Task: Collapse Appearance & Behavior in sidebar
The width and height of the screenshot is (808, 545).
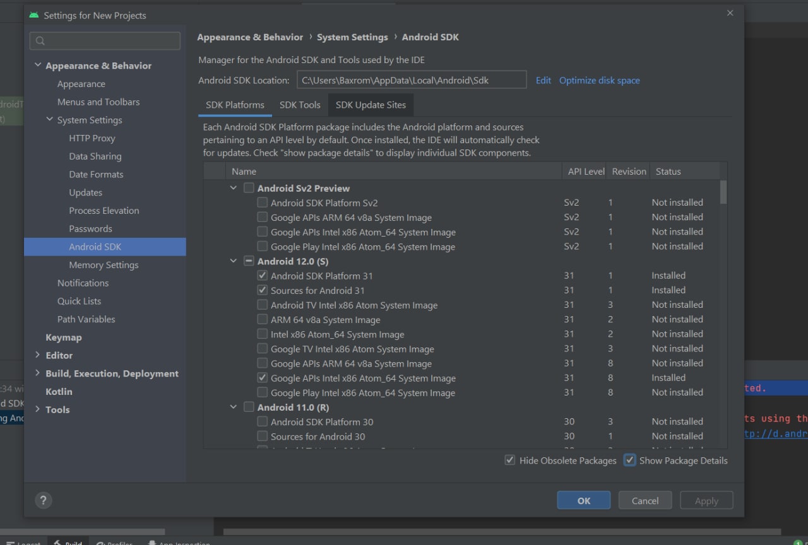Action: point(38,65)
